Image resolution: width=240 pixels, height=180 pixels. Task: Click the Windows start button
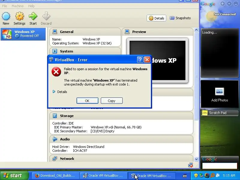[14, 175]
